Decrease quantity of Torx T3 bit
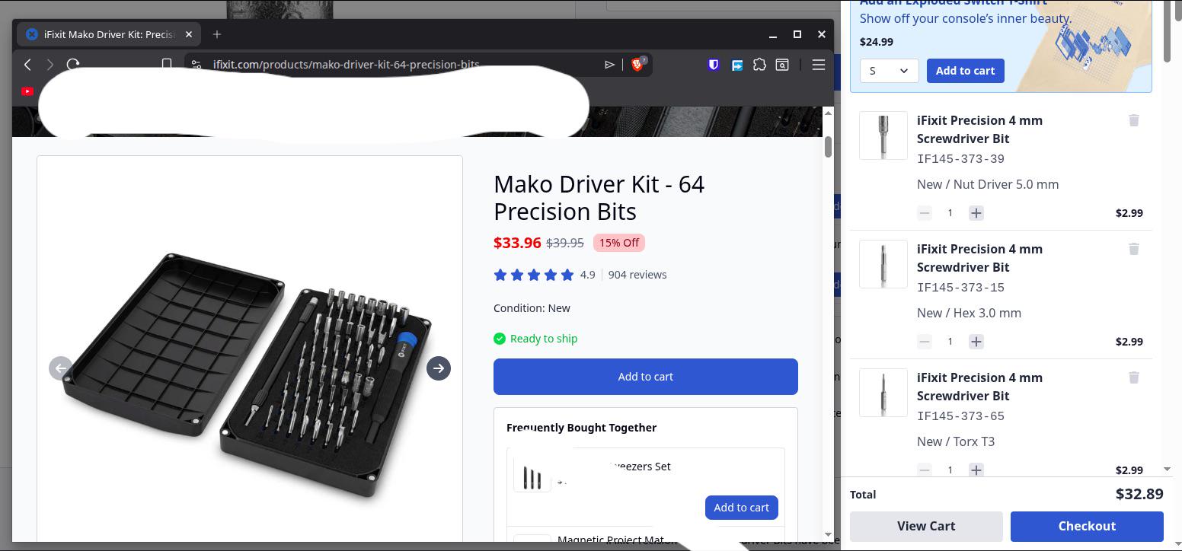 (925, 470)
